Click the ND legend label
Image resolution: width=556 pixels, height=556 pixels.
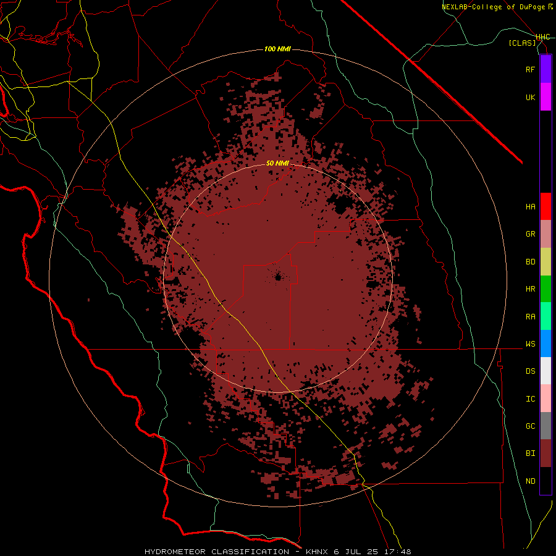pyautogui.click(x=530, y=481)
